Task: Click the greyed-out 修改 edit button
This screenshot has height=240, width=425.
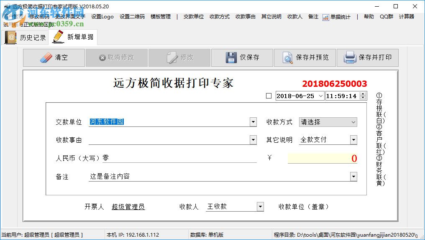Action: pyautogui.click(x=179, y=58)
